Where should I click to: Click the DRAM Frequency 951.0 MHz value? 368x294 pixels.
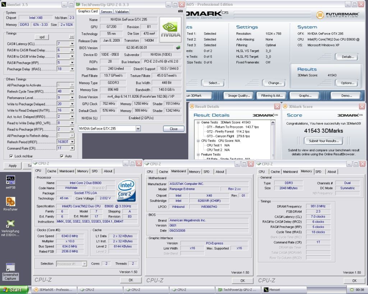318,206
